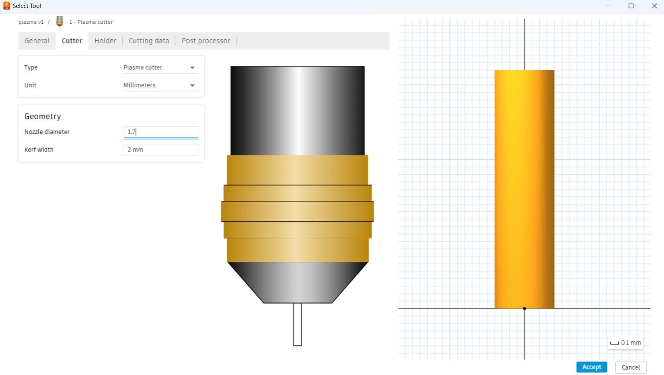664x375 pixels.
Task: Click the Kerf width input field
Action: click(x=161, y=150)
